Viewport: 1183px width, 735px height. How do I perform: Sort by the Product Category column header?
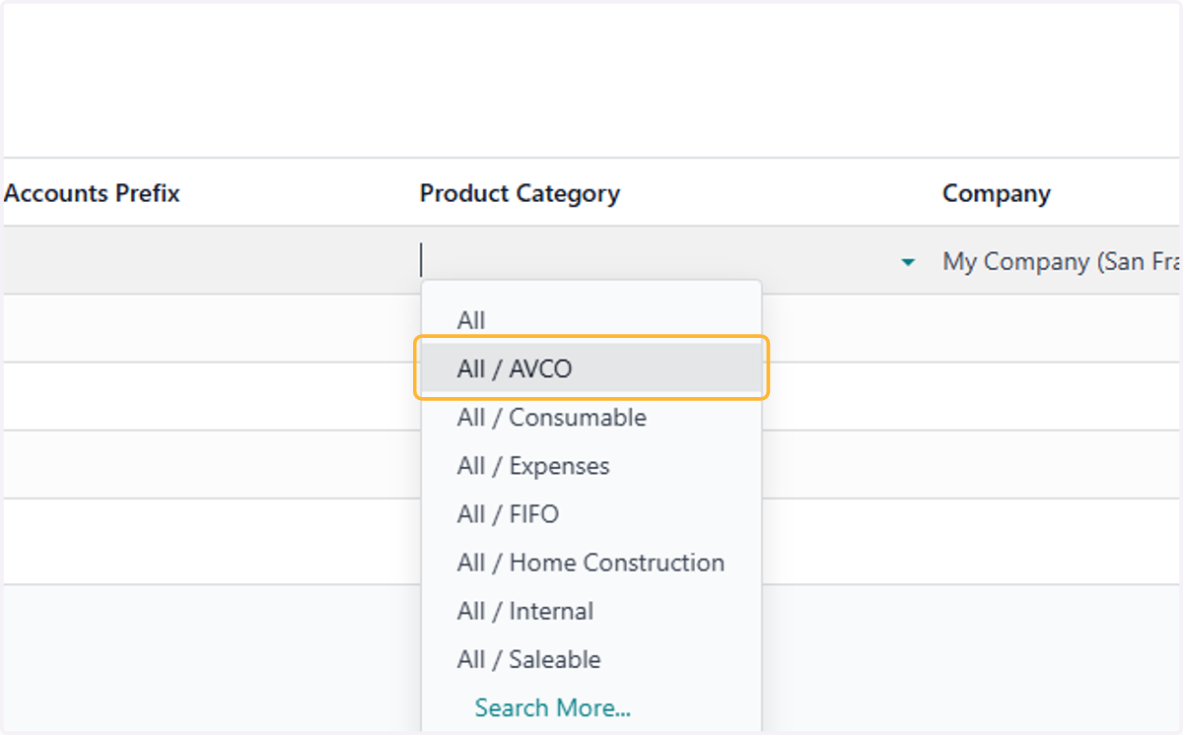click(x=520, y=193)
